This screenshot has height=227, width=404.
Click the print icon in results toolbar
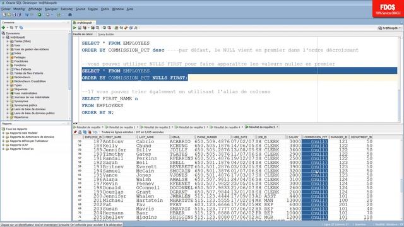pos(80,132)
